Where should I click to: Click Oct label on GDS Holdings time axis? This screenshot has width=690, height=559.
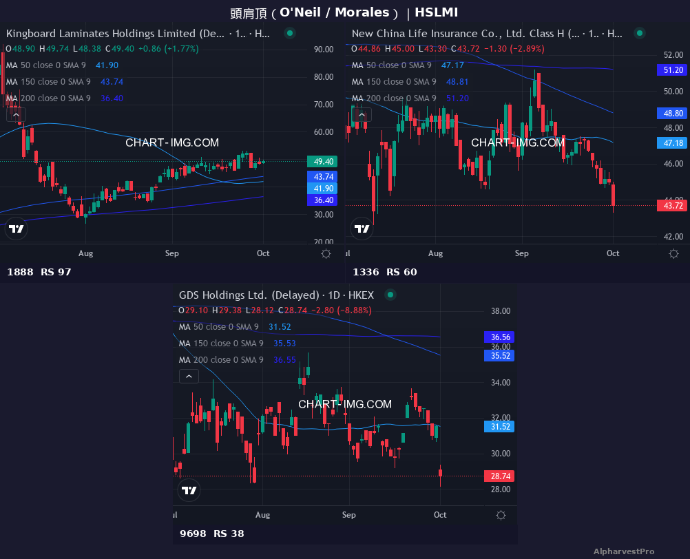point(440,515)
